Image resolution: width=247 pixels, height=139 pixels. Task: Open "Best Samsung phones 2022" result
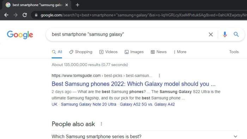[x=133, y=84]
